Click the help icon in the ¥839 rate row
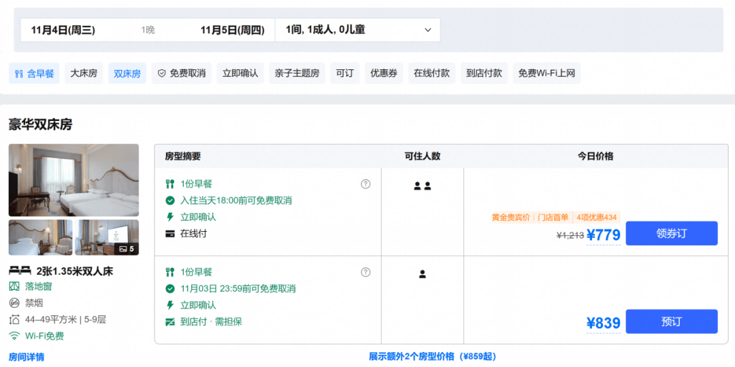 tap(365, 272)
